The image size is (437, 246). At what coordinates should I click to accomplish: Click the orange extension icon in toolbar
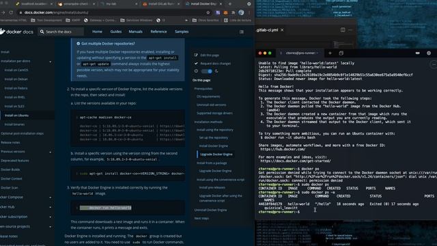coord(226,12)
